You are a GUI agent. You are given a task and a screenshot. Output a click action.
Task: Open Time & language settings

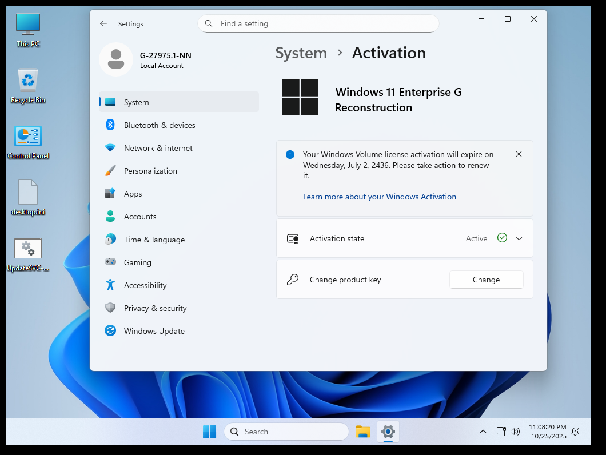click(179, 239)
